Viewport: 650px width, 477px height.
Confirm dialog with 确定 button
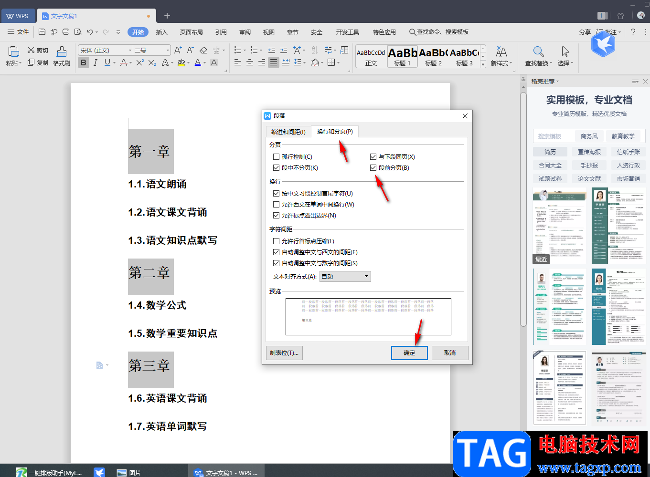tap(409, 353)
